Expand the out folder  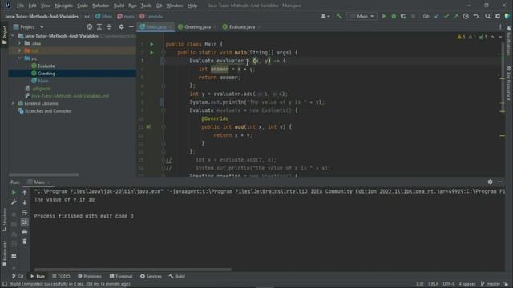(19, 50)
